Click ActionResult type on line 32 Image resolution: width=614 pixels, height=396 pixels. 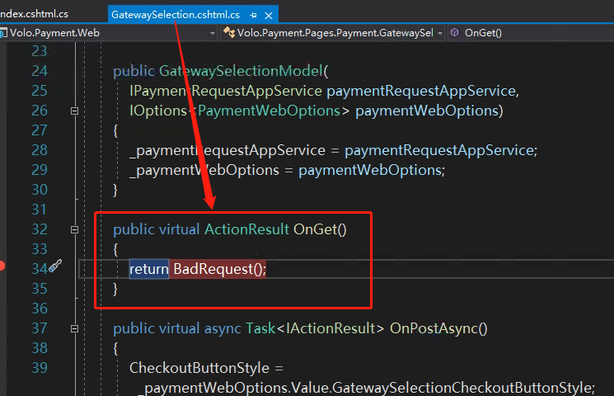click(246, 229)
